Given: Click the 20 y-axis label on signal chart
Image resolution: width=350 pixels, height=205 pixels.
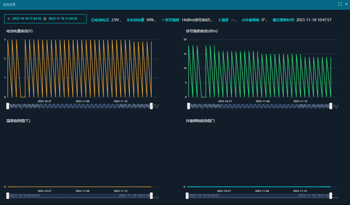Looking at the screenshot, I should click(185, 39).
